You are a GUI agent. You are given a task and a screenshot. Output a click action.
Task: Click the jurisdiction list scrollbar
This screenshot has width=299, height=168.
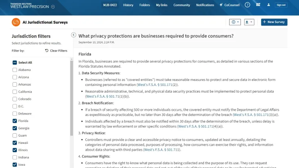pos(72,98)
